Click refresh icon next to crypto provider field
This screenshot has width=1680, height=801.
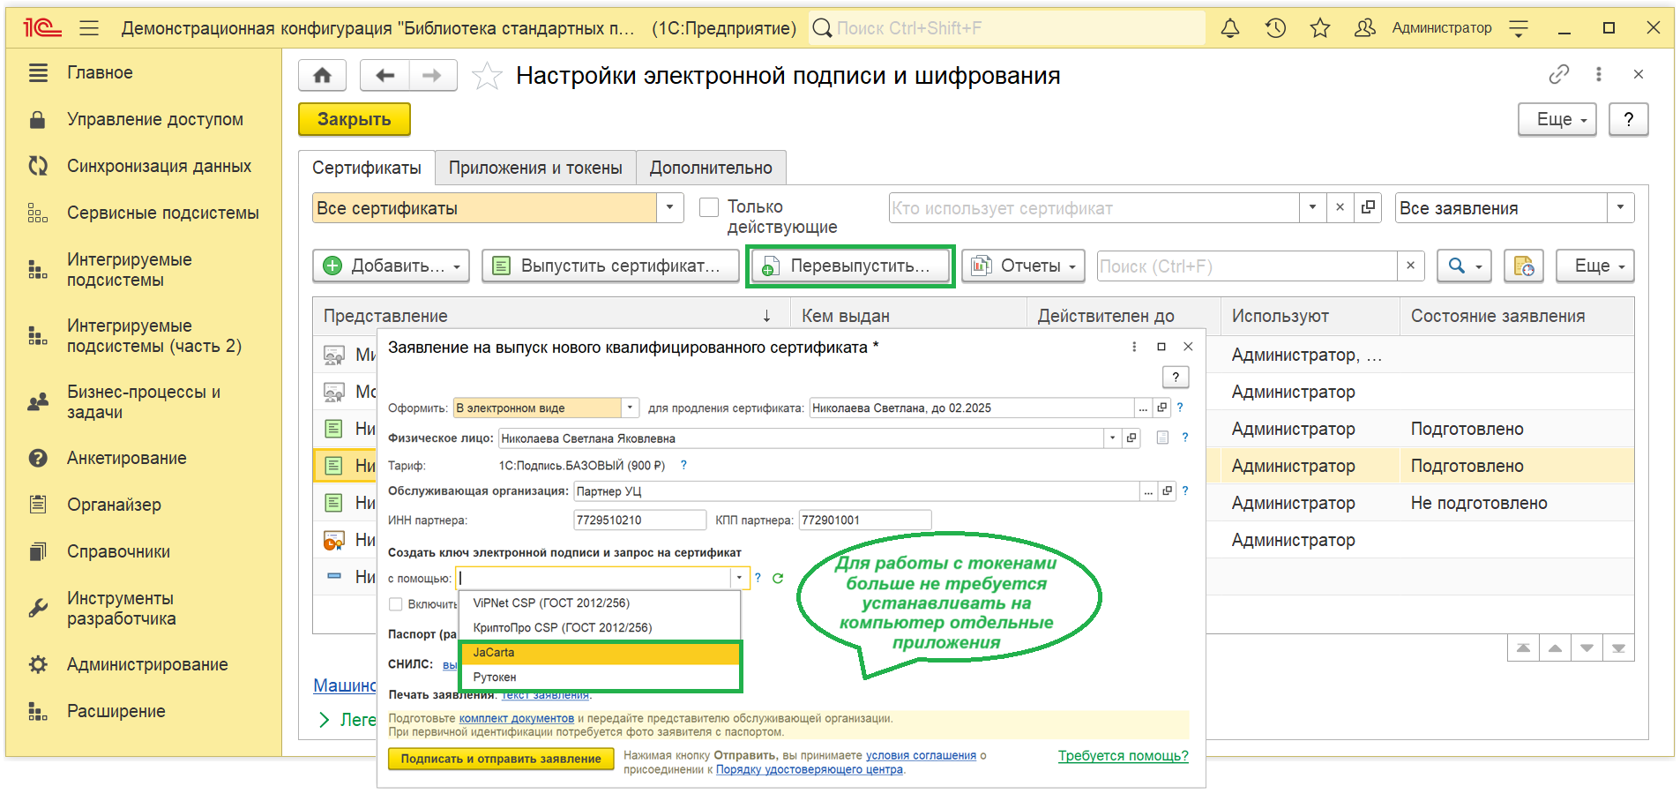[778, 579]
